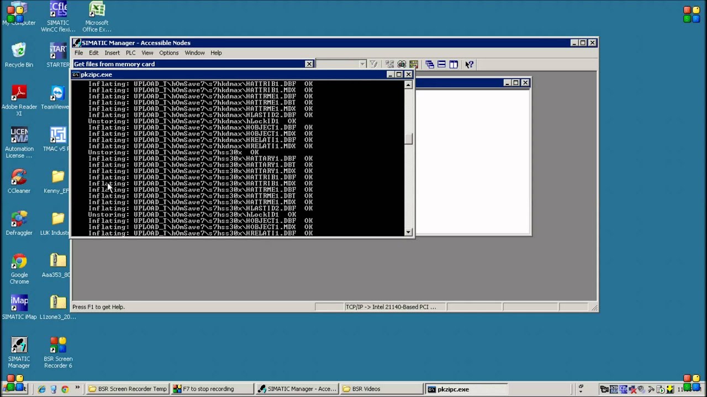The height and width of the screenshot is (397, 707).
Task: Open TMAC v5 desktop icon
Action: [57, 139]
